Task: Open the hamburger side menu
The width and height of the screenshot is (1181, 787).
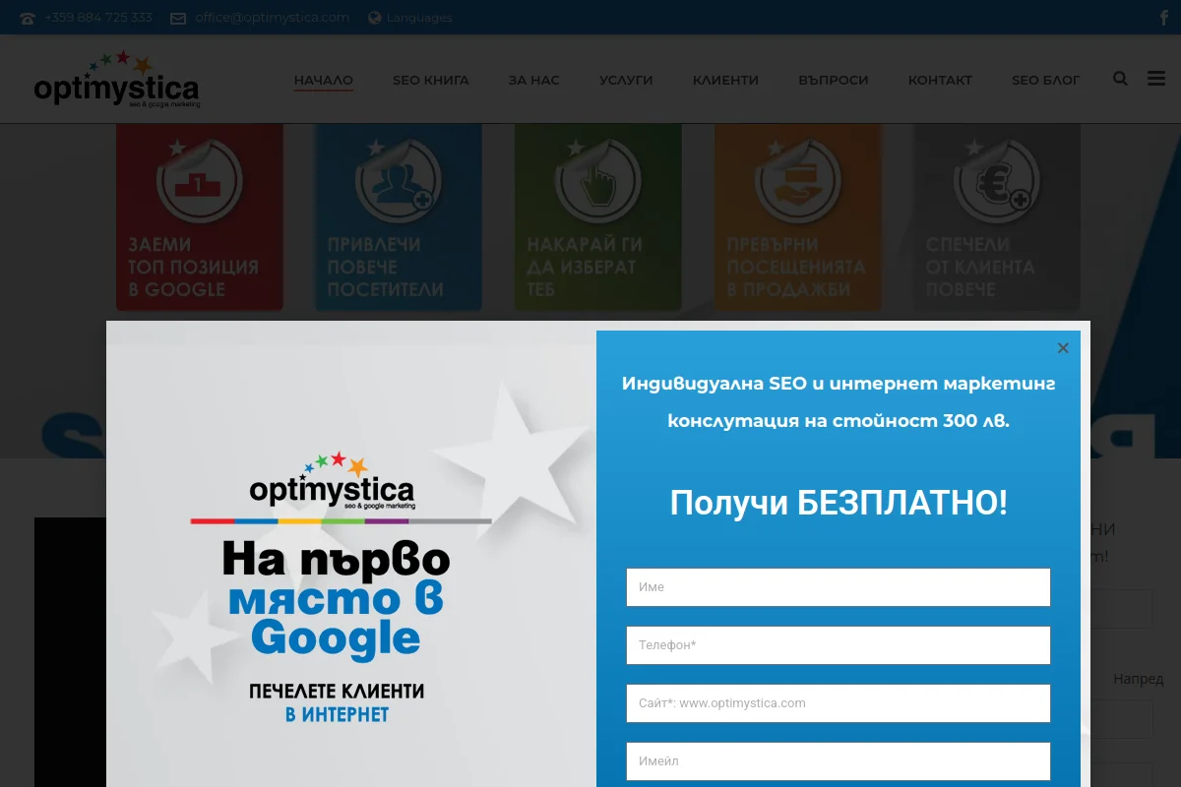Action: click(x=1156, y=79)
